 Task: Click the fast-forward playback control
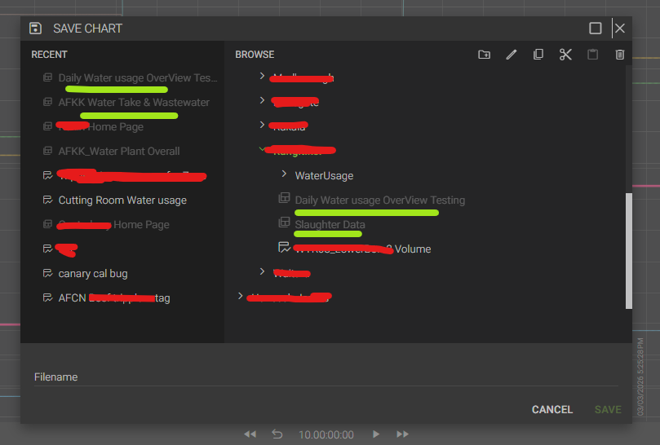coord(402,434)
